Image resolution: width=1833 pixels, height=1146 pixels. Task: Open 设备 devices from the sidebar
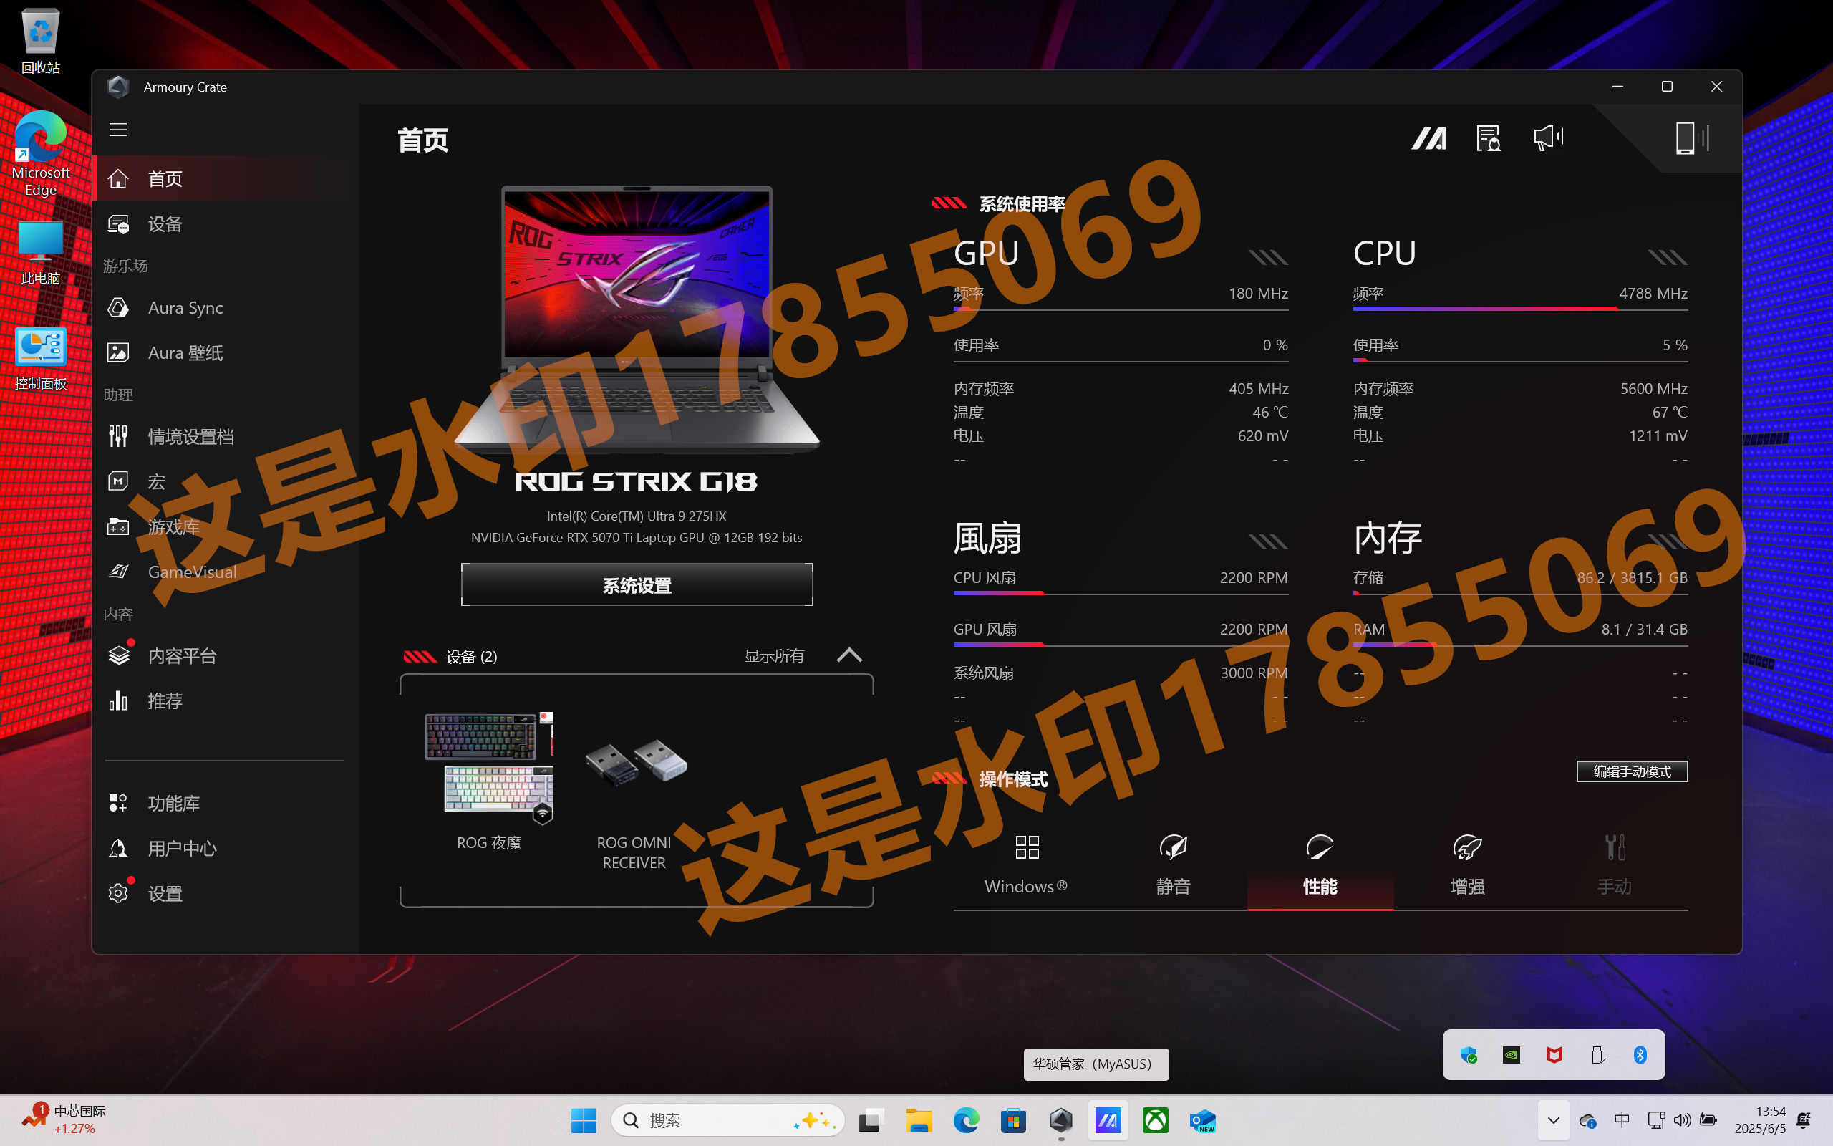(x=165, y=223)
